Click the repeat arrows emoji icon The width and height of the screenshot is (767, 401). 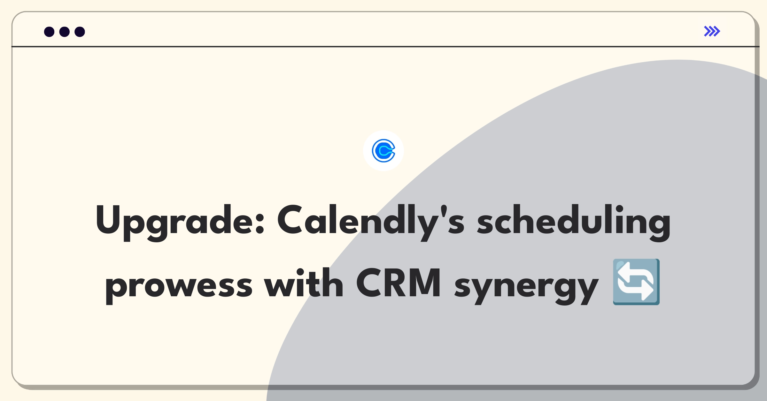636,282
